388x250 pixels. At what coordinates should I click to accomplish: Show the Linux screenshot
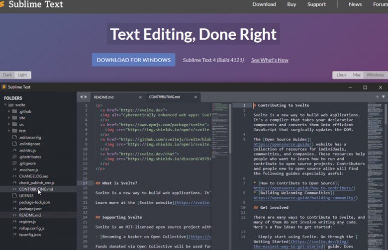click(341, 75)
